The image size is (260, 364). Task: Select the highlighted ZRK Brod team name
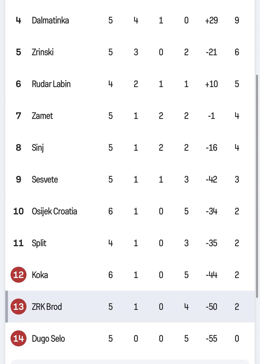47,307
